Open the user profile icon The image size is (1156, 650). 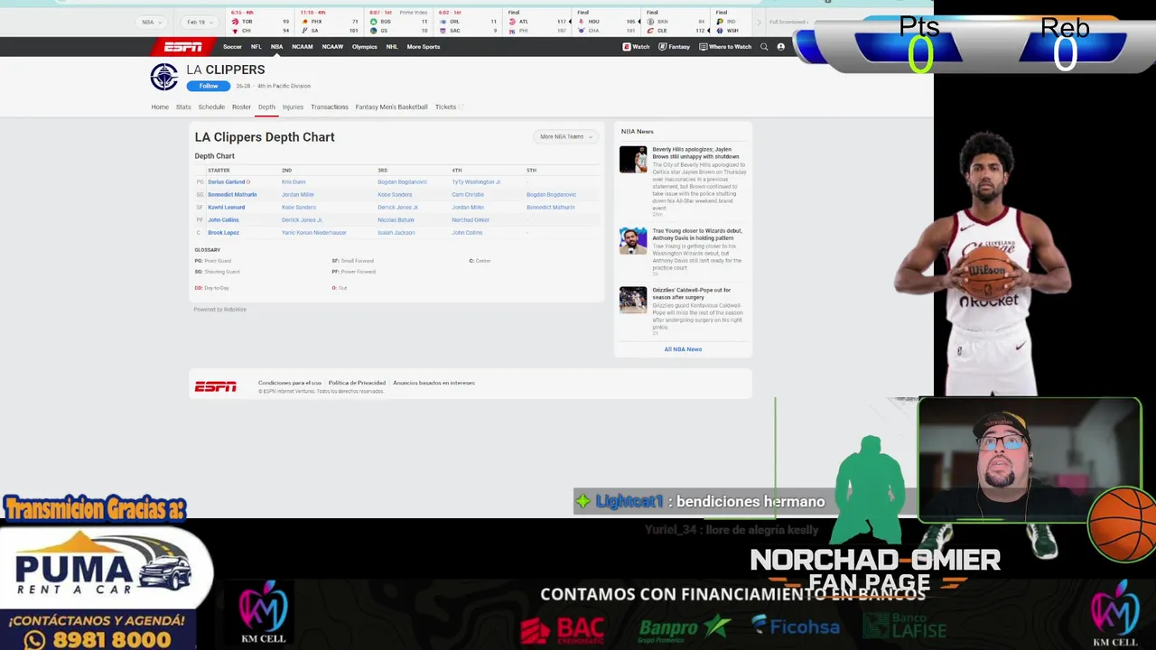tap(781, 47)
